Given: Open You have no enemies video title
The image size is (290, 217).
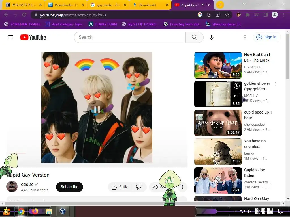Looking at the screenshot, I should [x=255, y=144].
